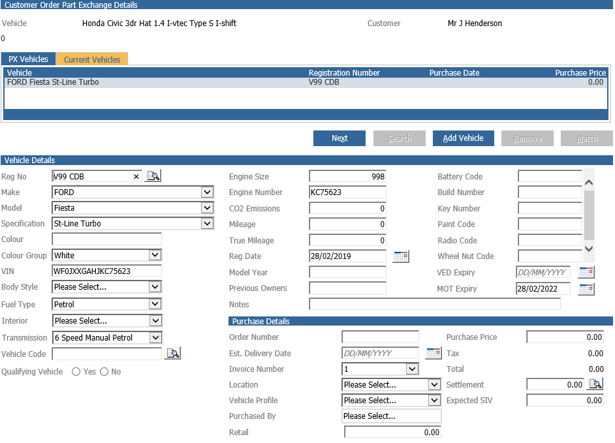Open the Reg Date calendar picker

(x=401, y=256)
